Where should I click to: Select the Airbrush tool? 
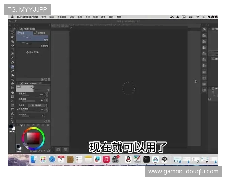click(x=12, y=75)
